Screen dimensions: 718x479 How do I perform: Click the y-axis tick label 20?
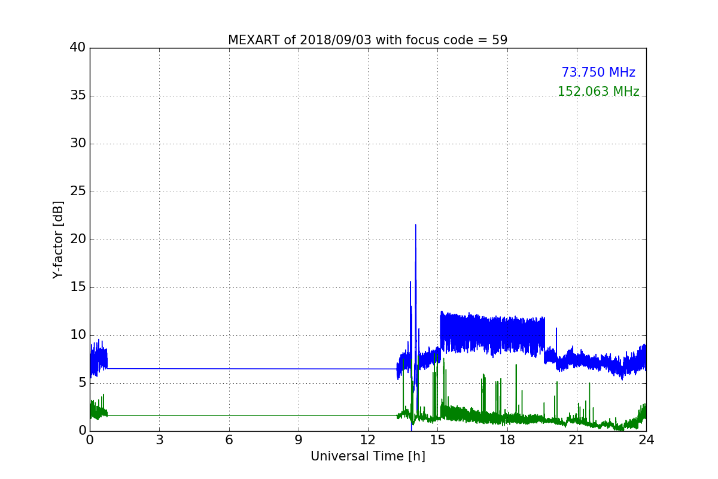[77, 239]
